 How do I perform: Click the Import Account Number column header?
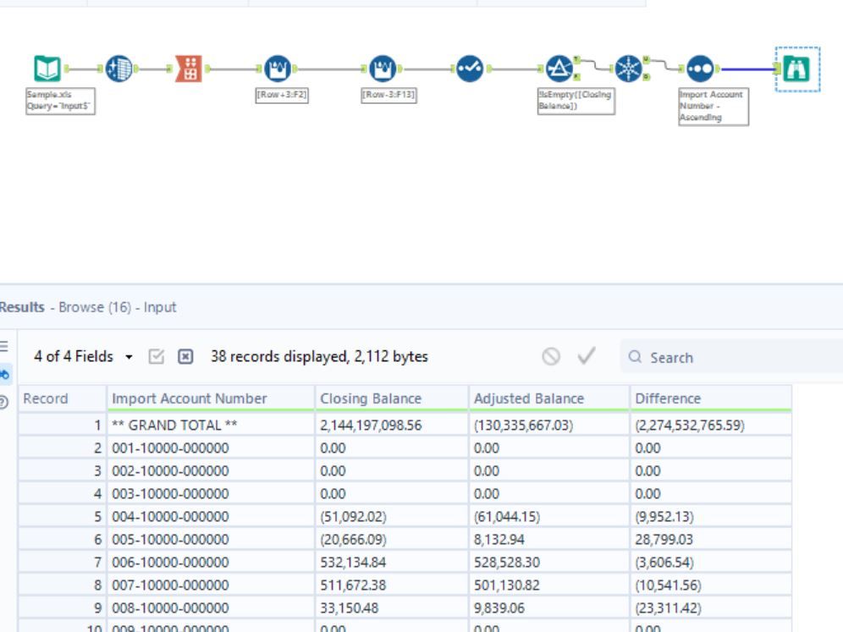coord(211,398)
